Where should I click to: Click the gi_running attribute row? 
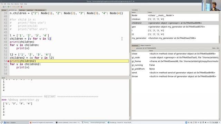(175, 65)
